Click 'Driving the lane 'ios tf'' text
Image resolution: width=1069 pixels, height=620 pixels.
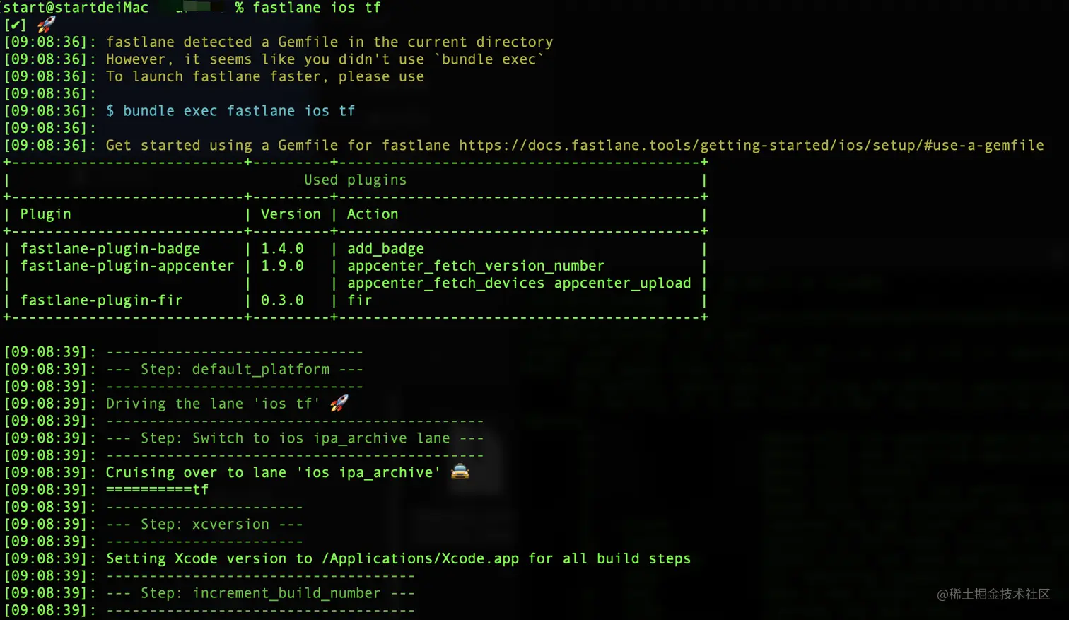click(213, 404)
